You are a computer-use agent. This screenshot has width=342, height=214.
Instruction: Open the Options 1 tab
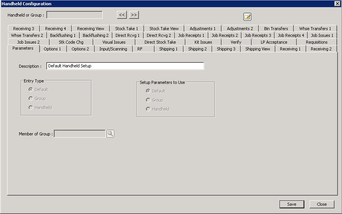52,49
